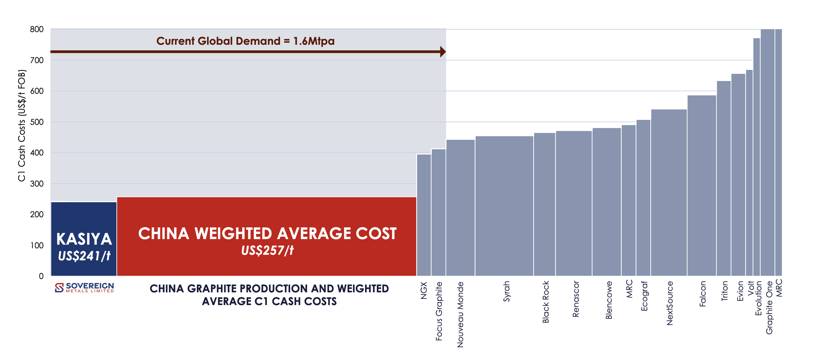Select the 'Renascor' bar label
The height and width of the screenshot is (358, 823).
pyautogui.click(x=576, y=299)
